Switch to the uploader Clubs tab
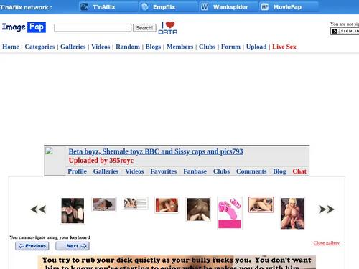Image resolution: width=359 pixels, height=269 pixels. pos(221,171)
